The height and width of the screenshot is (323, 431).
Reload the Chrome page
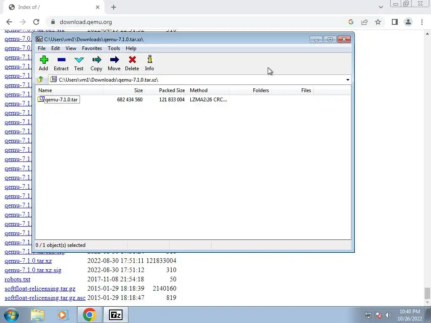click(x=36, y=22)
